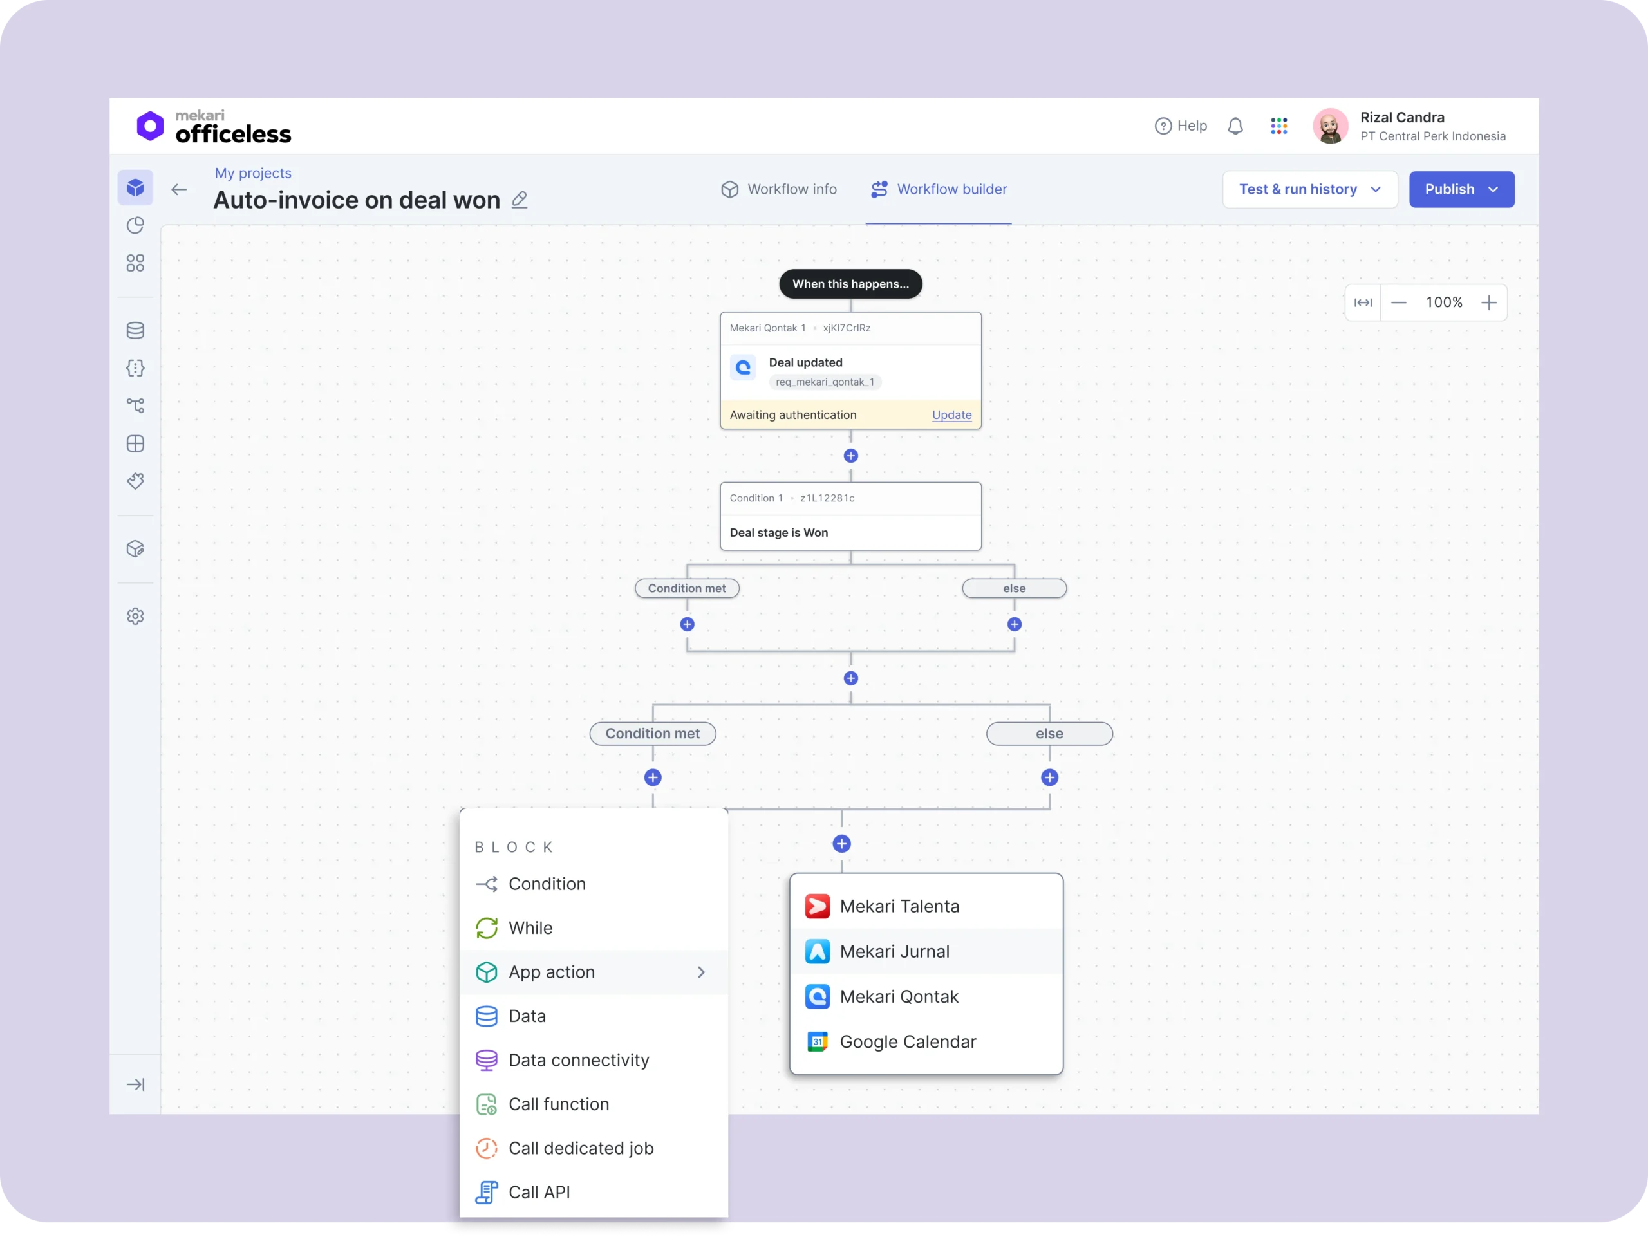Add step below the Deal updated trigger

click(x=851, y=456)
